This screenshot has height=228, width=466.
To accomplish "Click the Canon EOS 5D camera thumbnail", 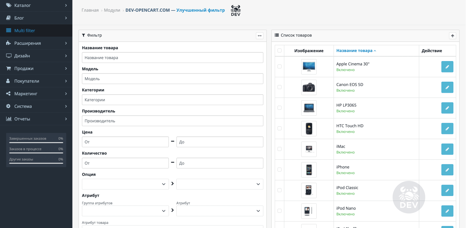I will (x=309, y=87).
